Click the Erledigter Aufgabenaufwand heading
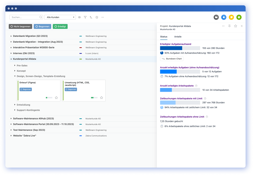 click(x=176, y=44)
